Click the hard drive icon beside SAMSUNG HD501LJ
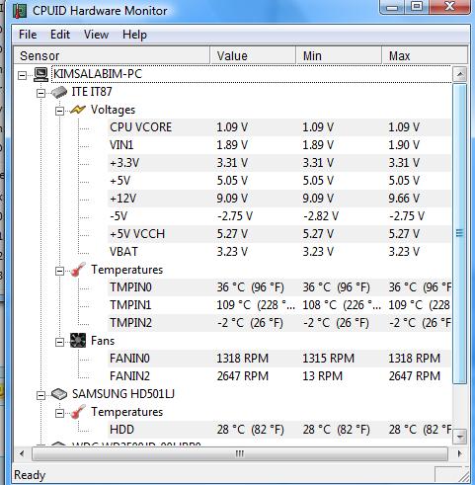Image resolution: width=475 pixels, height=485 pixels. 59,394
